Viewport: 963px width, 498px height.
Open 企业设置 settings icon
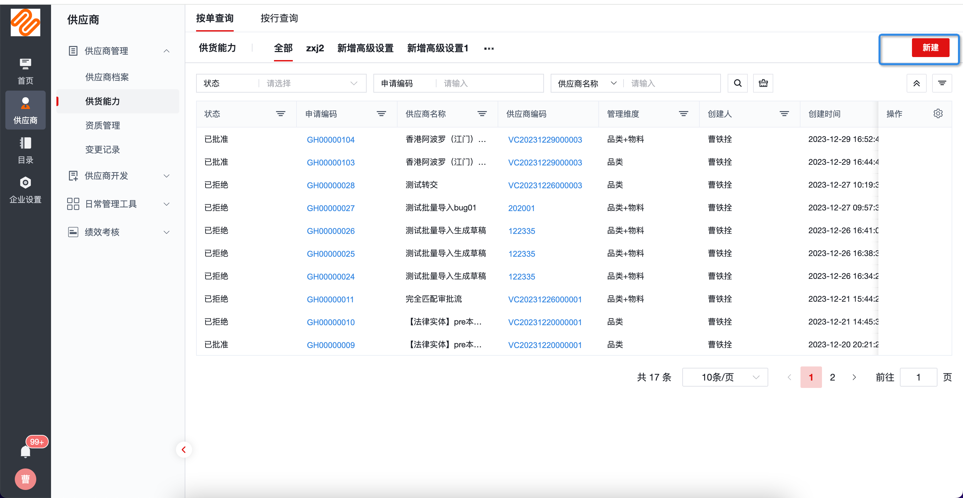click(x=26, y=190)
